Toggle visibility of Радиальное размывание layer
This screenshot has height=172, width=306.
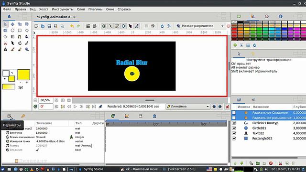234,118
